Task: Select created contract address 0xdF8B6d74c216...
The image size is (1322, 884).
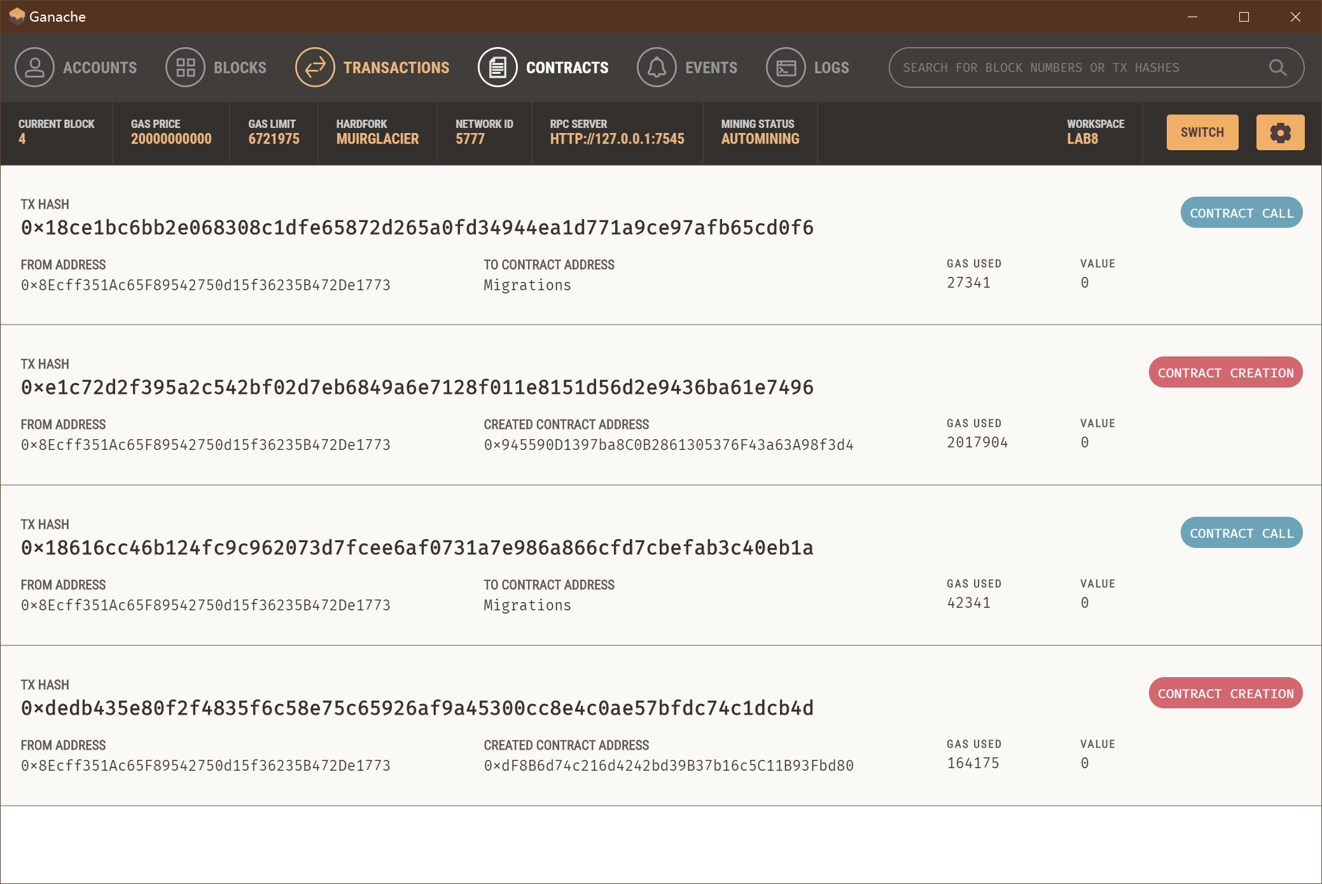Action: coord(669,766)
